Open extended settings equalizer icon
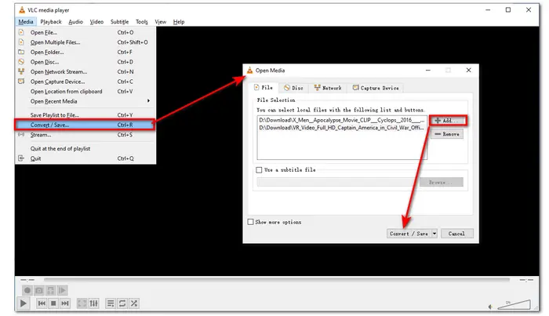Image resolution: width=549 pixels, height=316 pixels. 93,303
